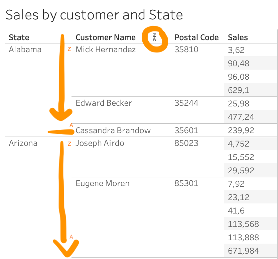Select the 671,984 sales value

coord(243,251)
